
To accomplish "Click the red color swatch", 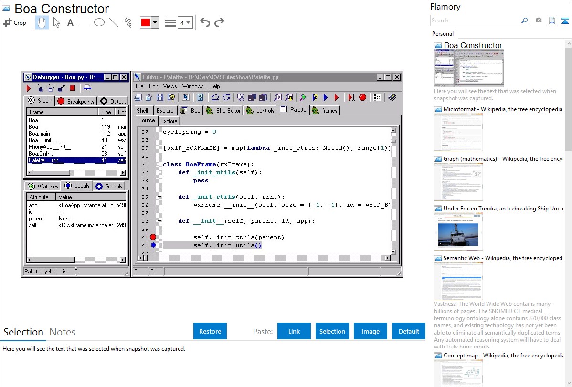I will tap(146, 22).
